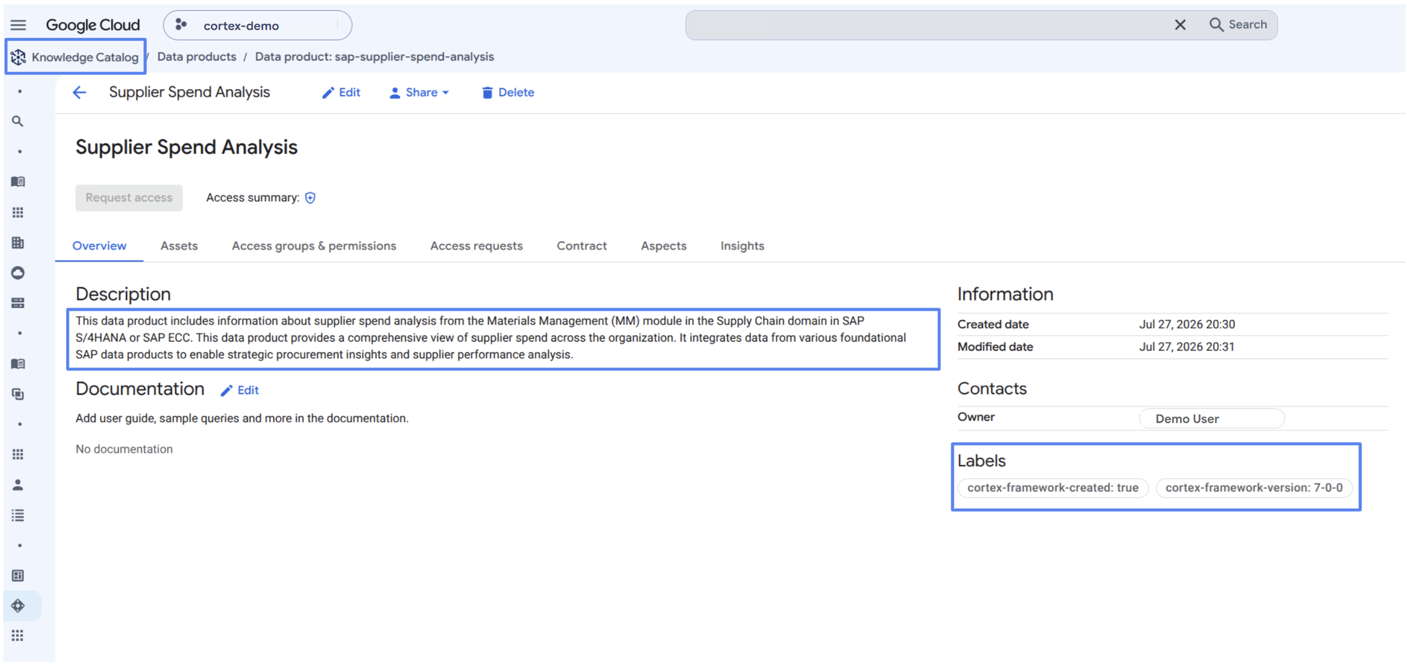Switch to the Overview tab
1407x665 pixels.
[99, 246]
